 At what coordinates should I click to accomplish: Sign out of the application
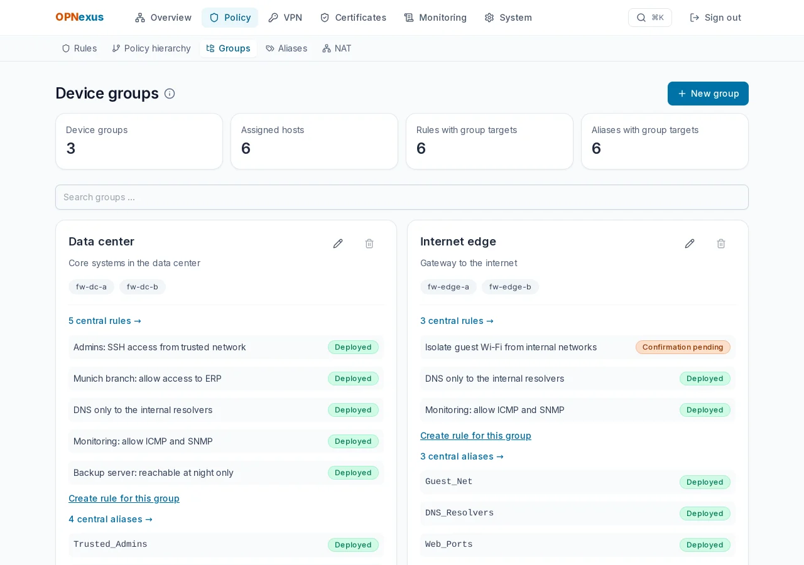tap(715, 18)
